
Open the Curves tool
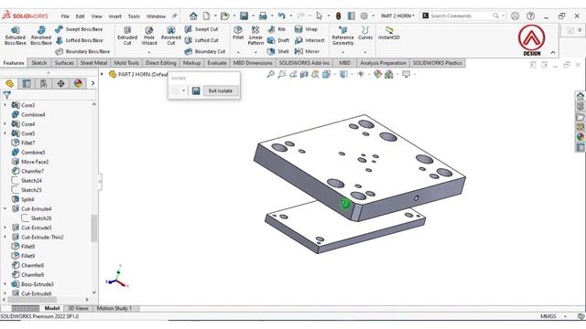[x=365, y=33]
